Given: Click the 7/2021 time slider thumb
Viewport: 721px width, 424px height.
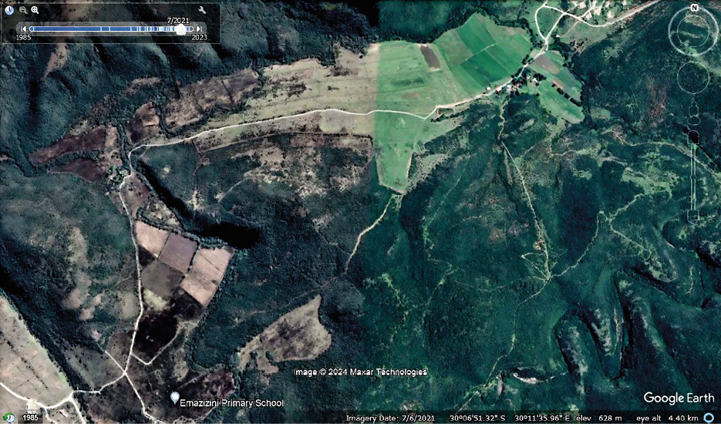Looking at the screenshot, I should [x=180, y=29].
